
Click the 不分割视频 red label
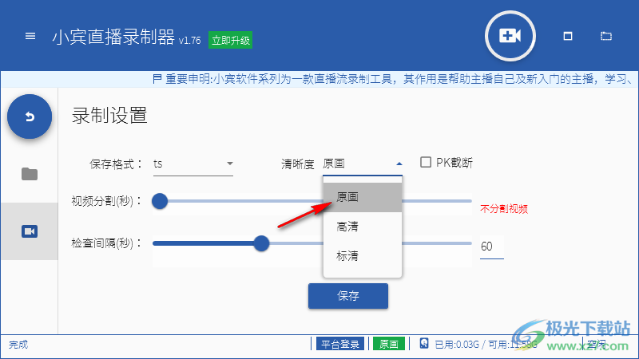click(x=504, y=209)
